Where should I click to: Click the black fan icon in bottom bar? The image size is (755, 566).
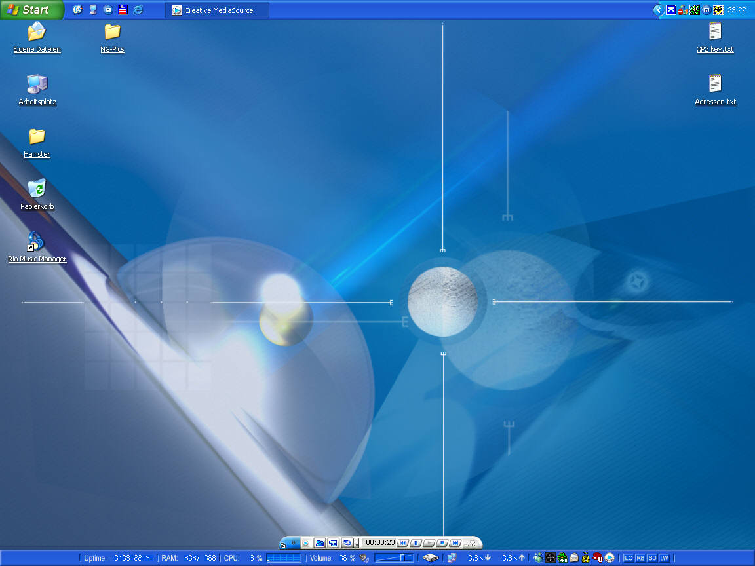point(551,558)
